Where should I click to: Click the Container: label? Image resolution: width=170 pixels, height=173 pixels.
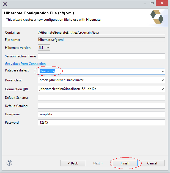tap(13, 33)
